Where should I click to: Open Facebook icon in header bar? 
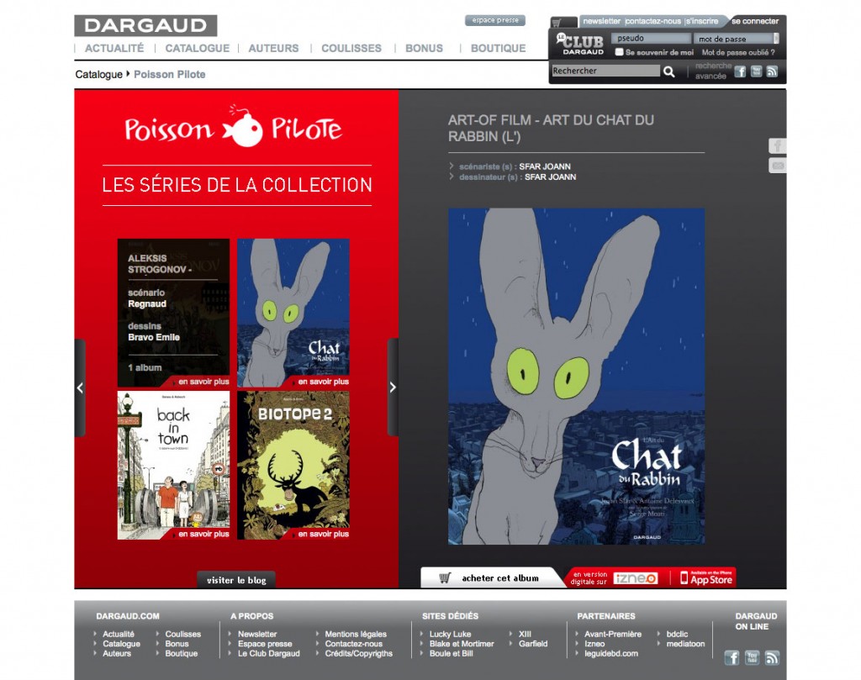click(740, 71)
